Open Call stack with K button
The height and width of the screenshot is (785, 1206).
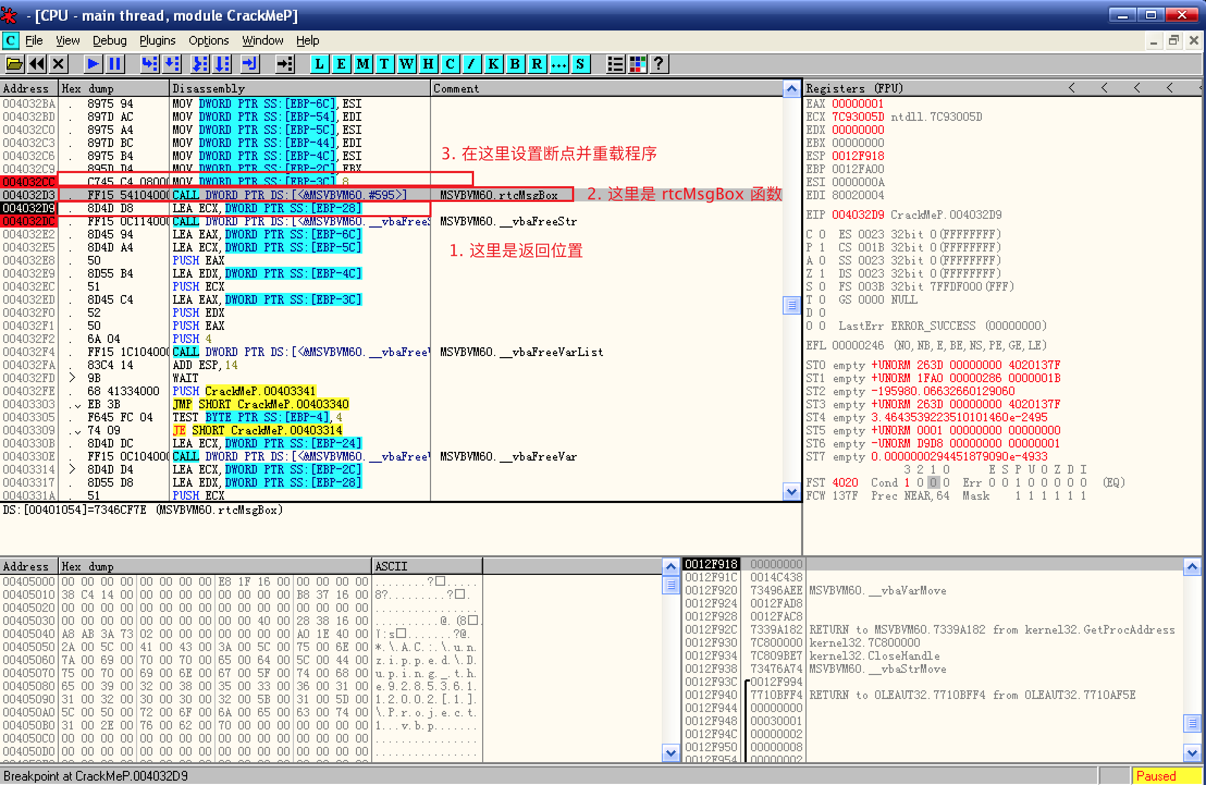click(x=493, y=64)
